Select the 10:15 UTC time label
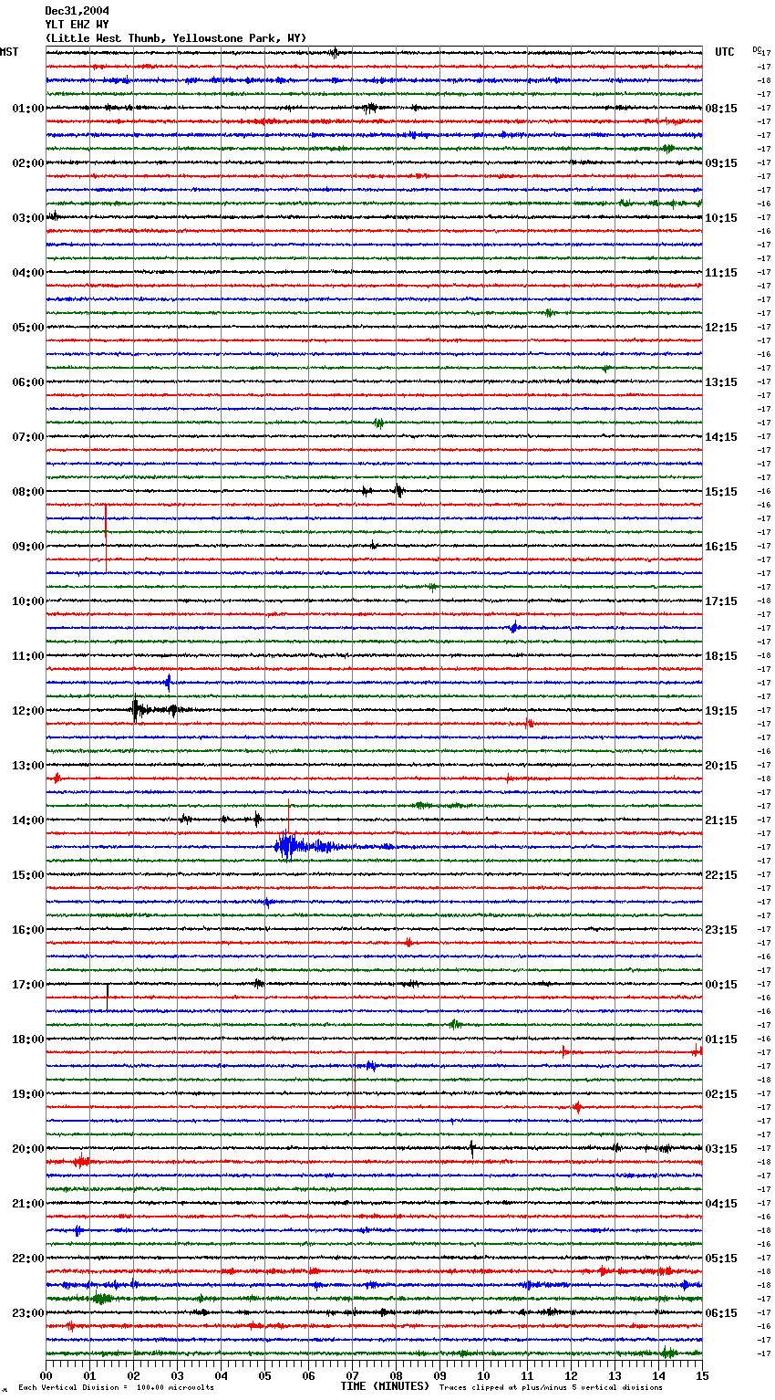Viewport: 775px width, 1400px height. click(x=721, y=218)
